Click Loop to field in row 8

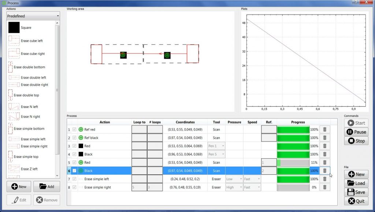[139, 187]
